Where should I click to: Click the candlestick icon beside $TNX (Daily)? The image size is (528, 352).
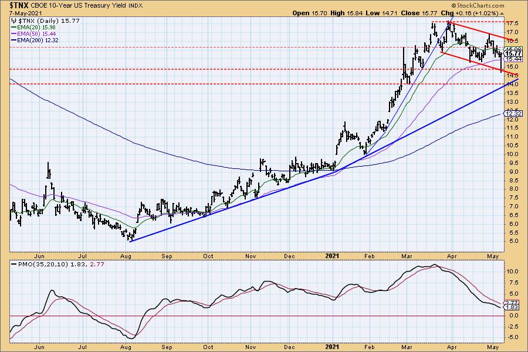tap(15, 21)
